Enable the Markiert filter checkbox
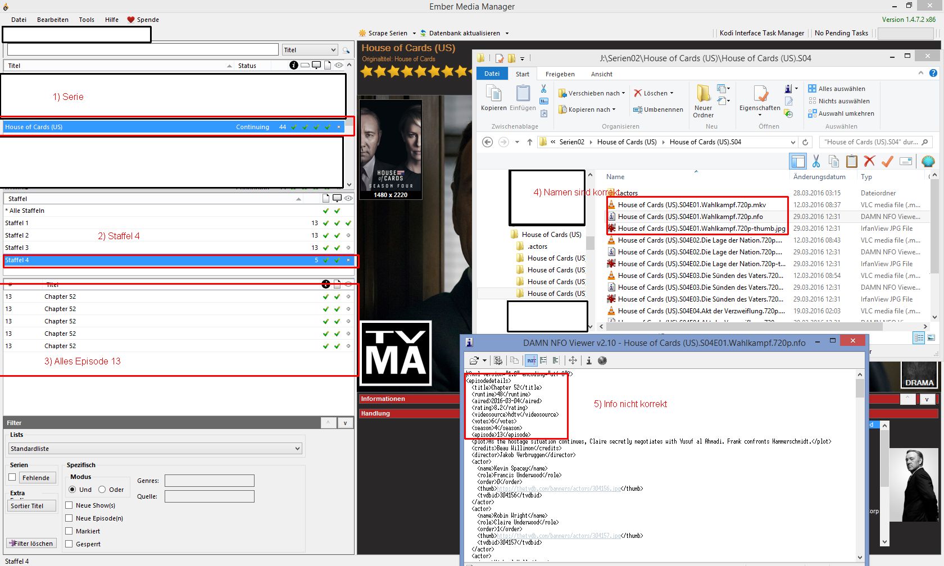 (69, 531)
